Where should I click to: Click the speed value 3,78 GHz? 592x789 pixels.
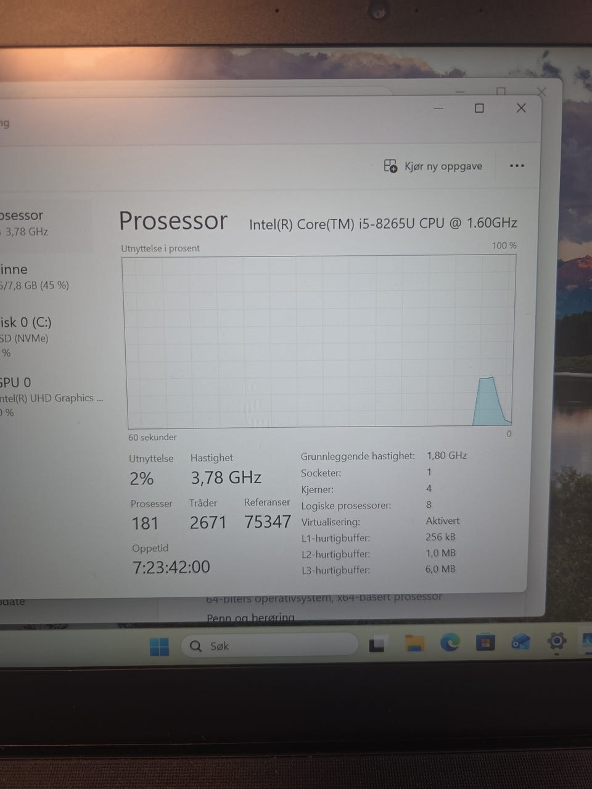click(x=226, y=478)
